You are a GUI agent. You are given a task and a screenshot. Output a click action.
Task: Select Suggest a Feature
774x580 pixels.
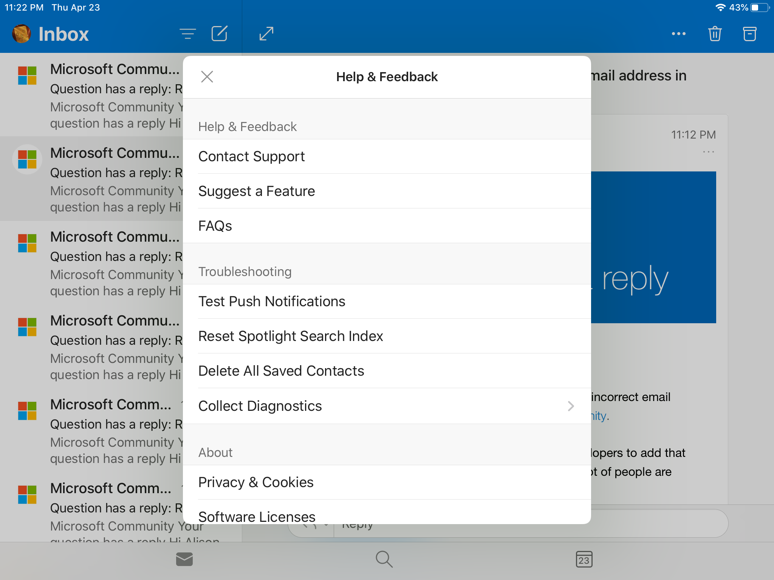pos(387,191)
